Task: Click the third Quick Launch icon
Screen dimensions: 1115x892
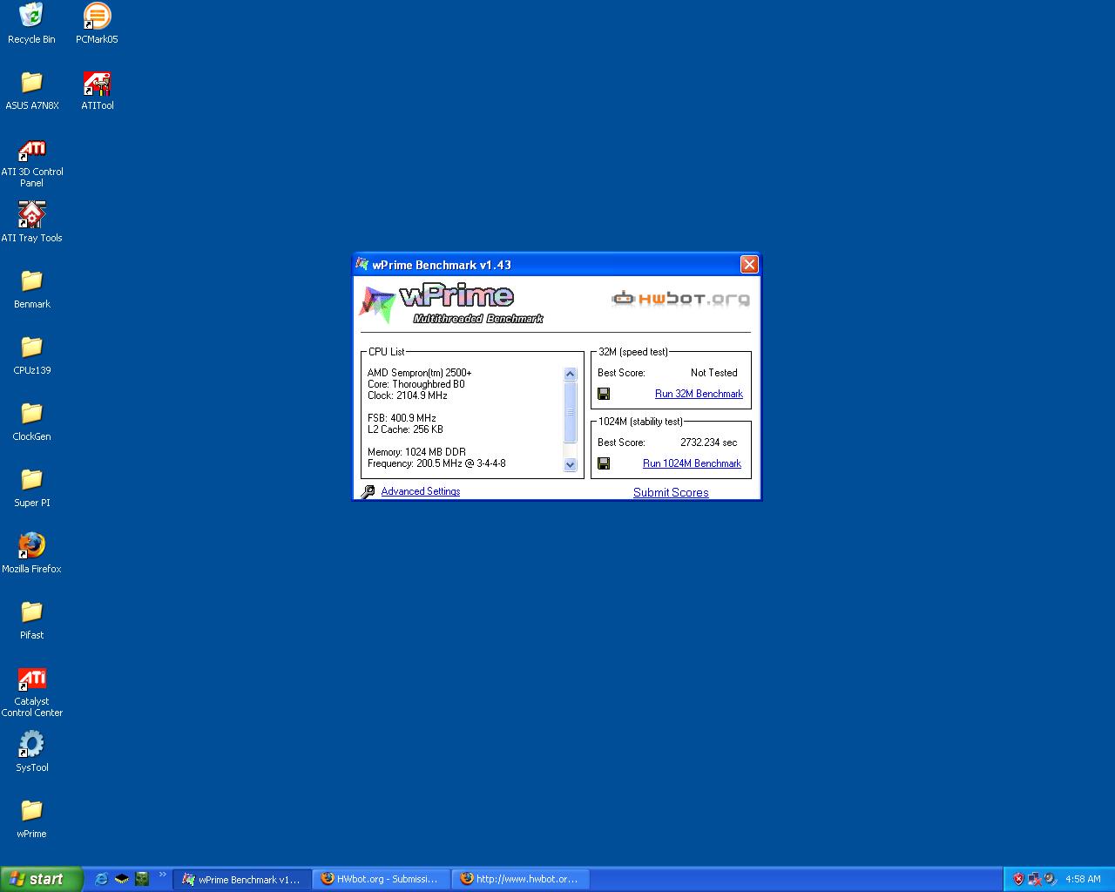Action: tap(141, 879)
